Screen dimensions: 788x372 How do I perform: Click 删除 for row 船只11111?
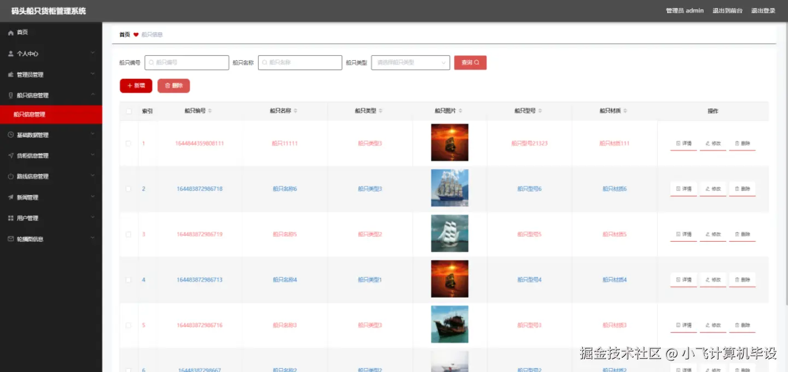coord(742,143)
